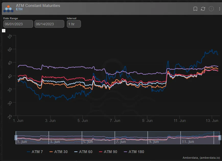Click the 3. Jun x-axis label
Screen dimensions: 222x161
point(50,121)
